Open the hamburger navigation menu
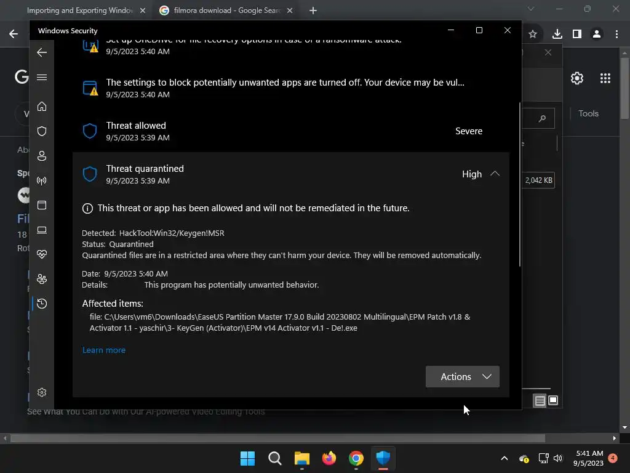630x473 pixels. point(42,77)
